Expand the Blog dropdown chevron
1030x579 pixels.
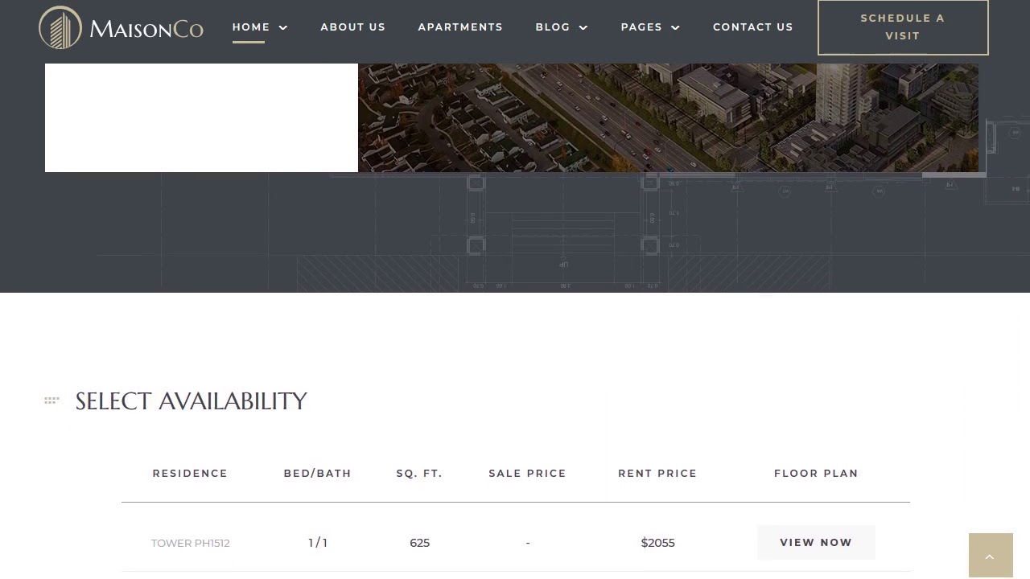click(583, 27)
